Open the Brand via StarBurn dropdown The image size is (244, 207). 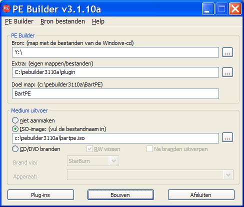[x=93, y=161]
